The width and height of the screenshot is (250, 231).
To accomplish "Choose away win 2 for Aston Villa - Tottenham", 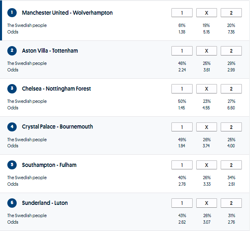I will [231, 51].
